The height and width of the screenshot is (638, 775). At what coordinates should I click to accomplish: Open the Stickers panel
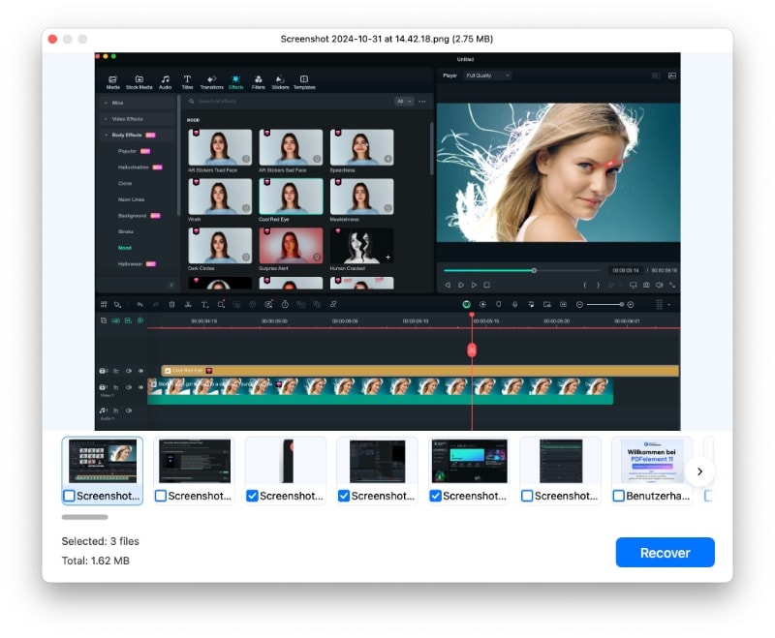point(280,80)
